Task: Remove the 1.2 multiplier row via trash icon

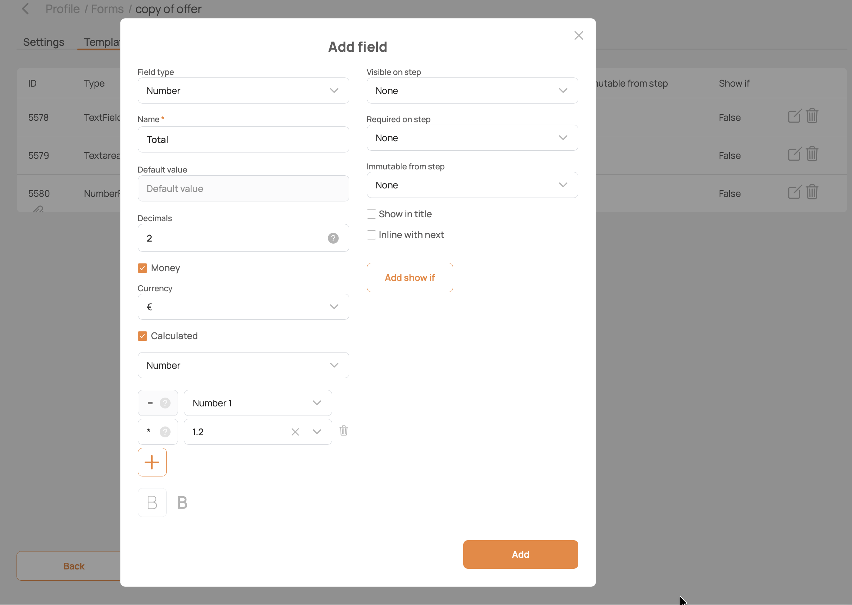Action: tap(343, 431)
